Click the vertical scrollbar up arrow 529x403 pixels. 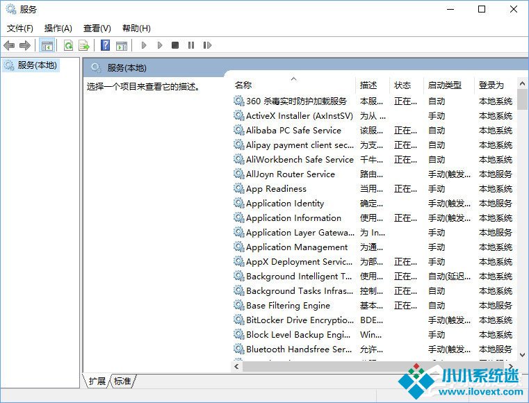click(x=522, y=83)
